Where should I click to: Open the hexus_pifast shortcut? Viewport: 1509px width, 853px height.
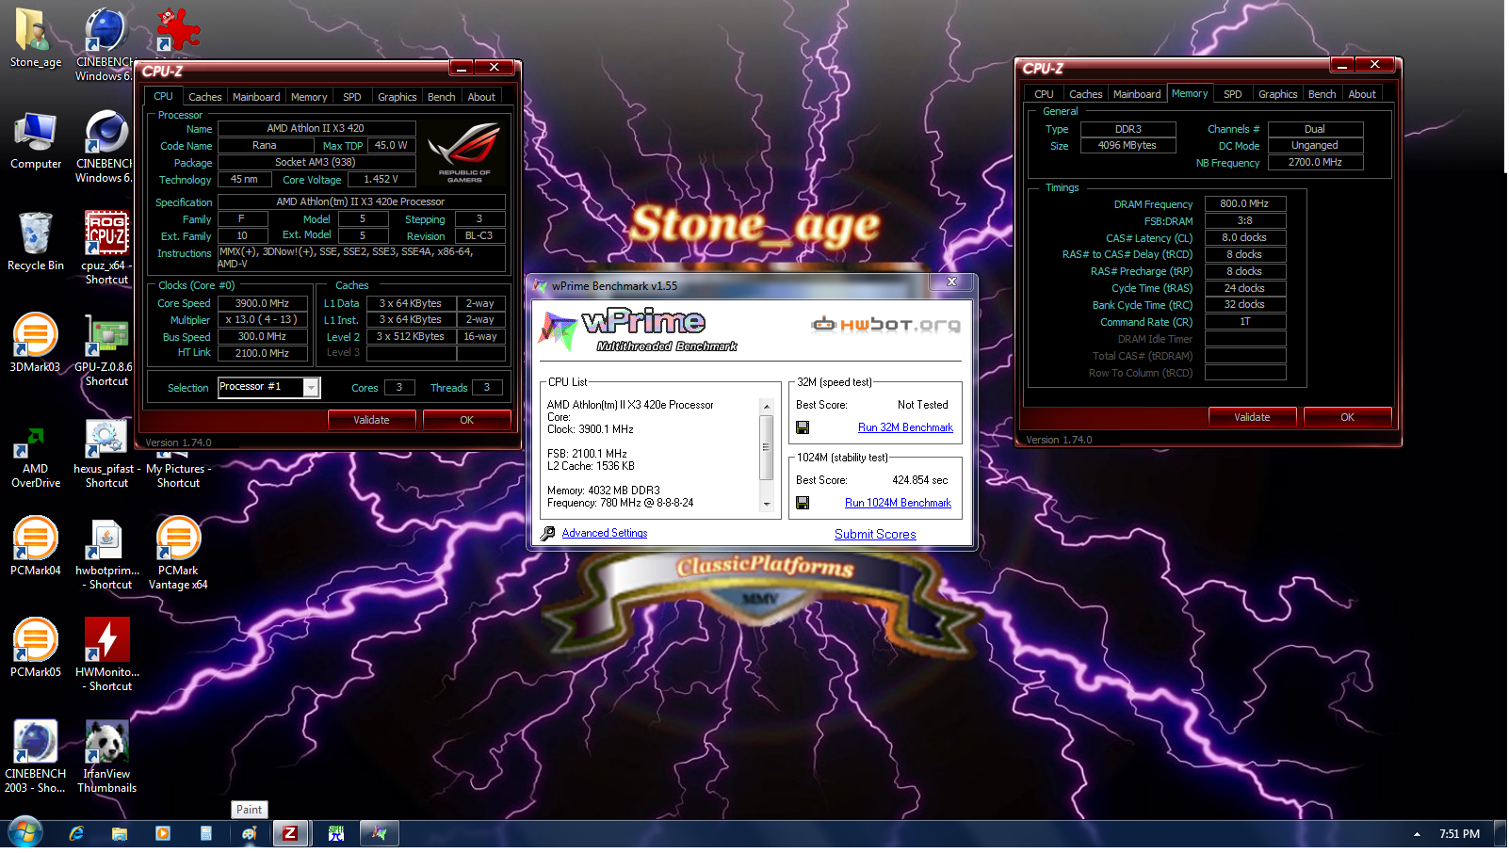point(106,454)
